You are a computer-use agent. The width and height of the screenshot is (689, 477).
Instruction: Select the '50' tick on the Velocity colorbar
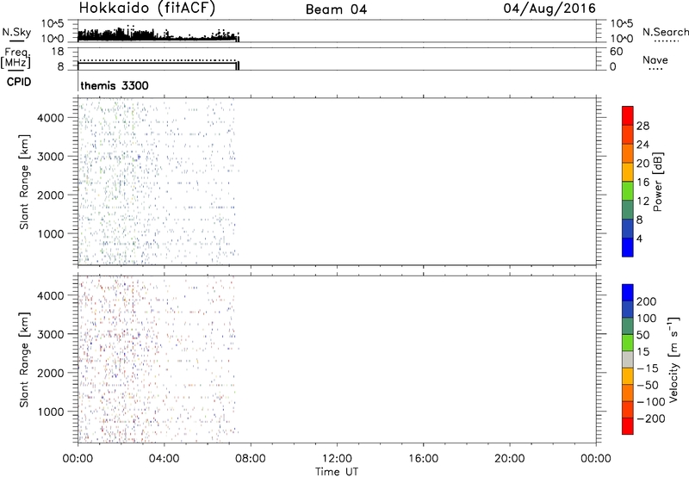pyautogui.click(x=642, y=335)
